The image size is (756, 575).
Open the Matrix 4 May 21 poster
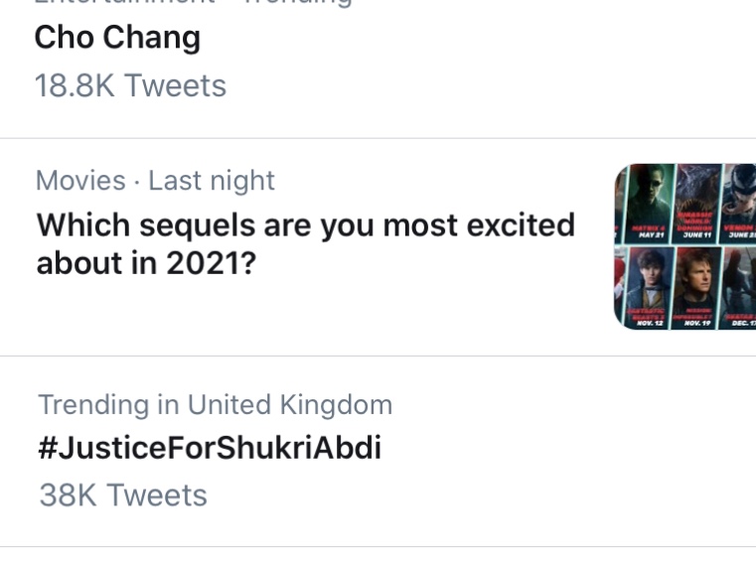[649, 204]
